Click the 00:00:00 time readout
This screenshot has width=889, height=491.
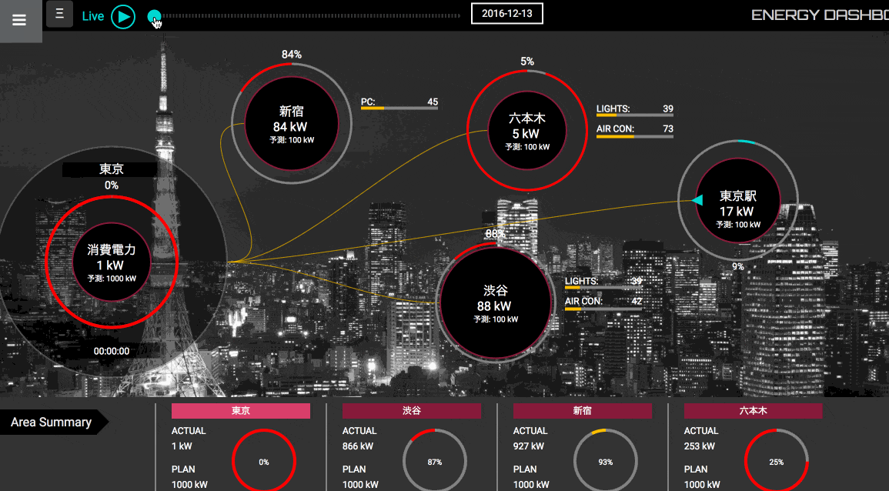point(112,352)
